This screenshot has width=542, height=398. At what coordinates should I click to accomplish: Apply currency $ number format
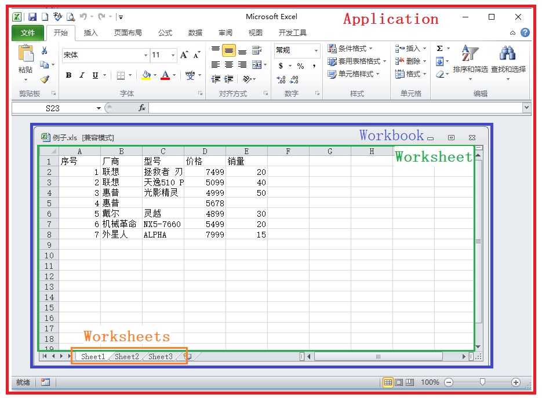[x=281, y=65]
